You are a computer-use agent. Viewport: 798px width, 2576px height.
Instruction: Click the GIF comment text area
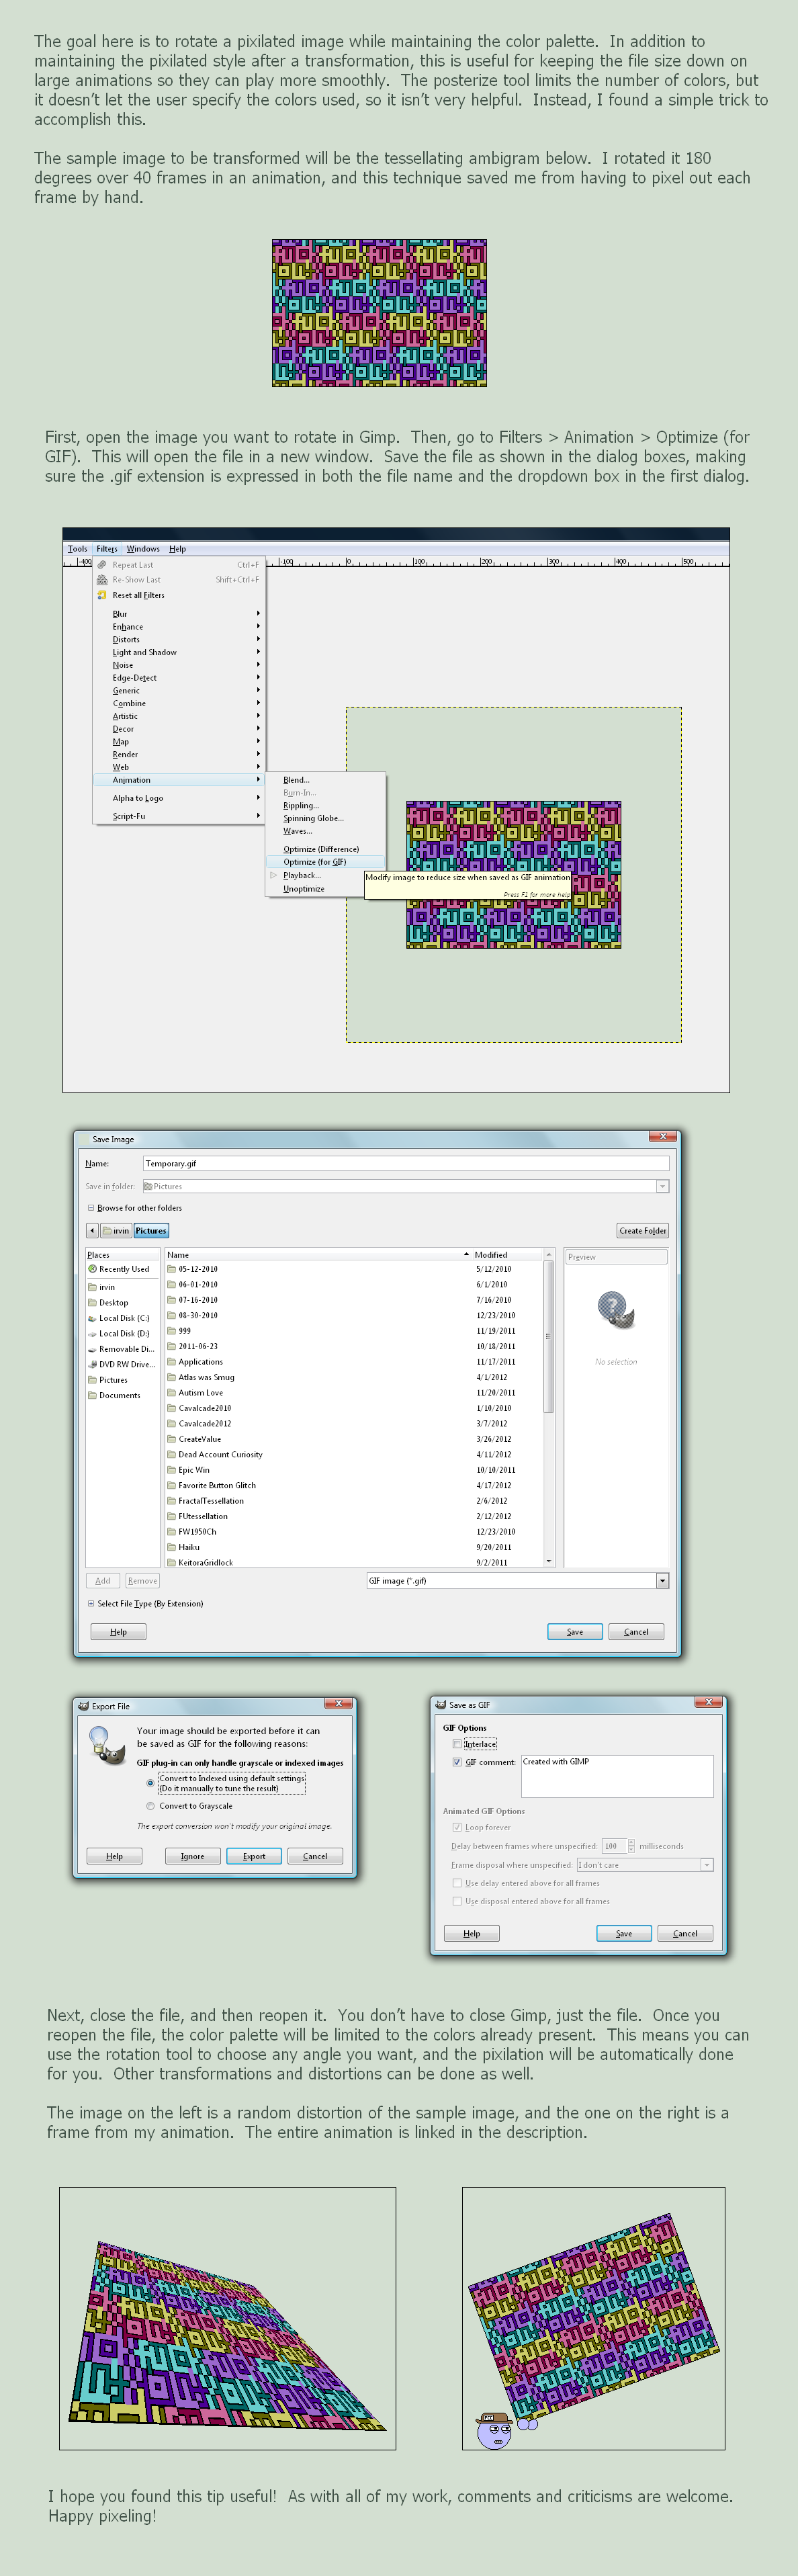pos(617,1776)
